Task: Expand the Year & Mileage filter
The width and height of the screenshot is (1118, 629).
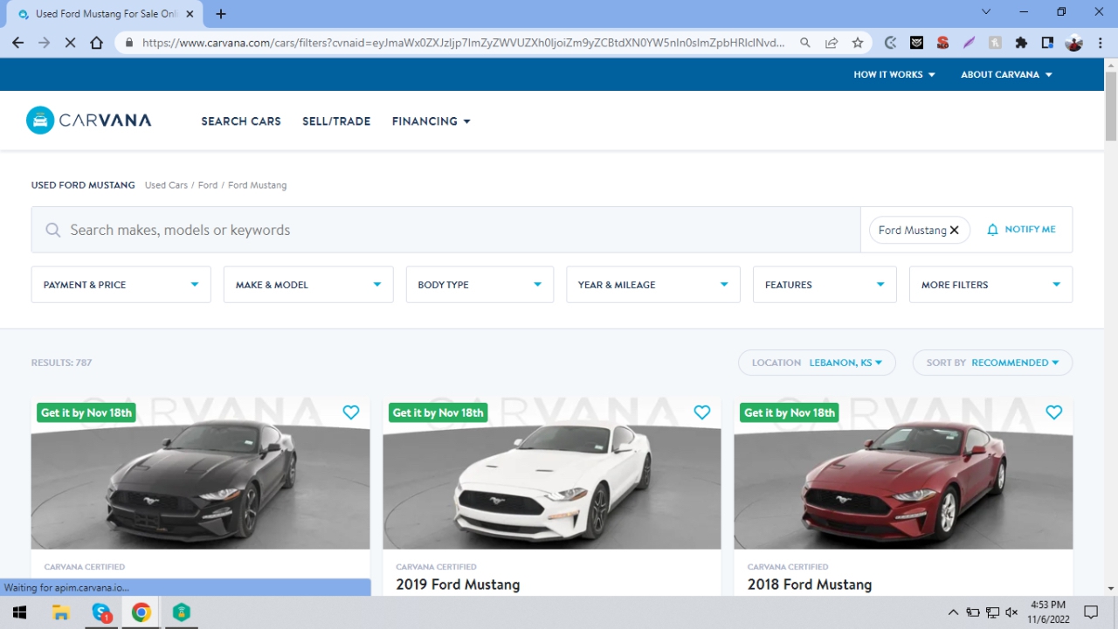Action: [653, 285]
